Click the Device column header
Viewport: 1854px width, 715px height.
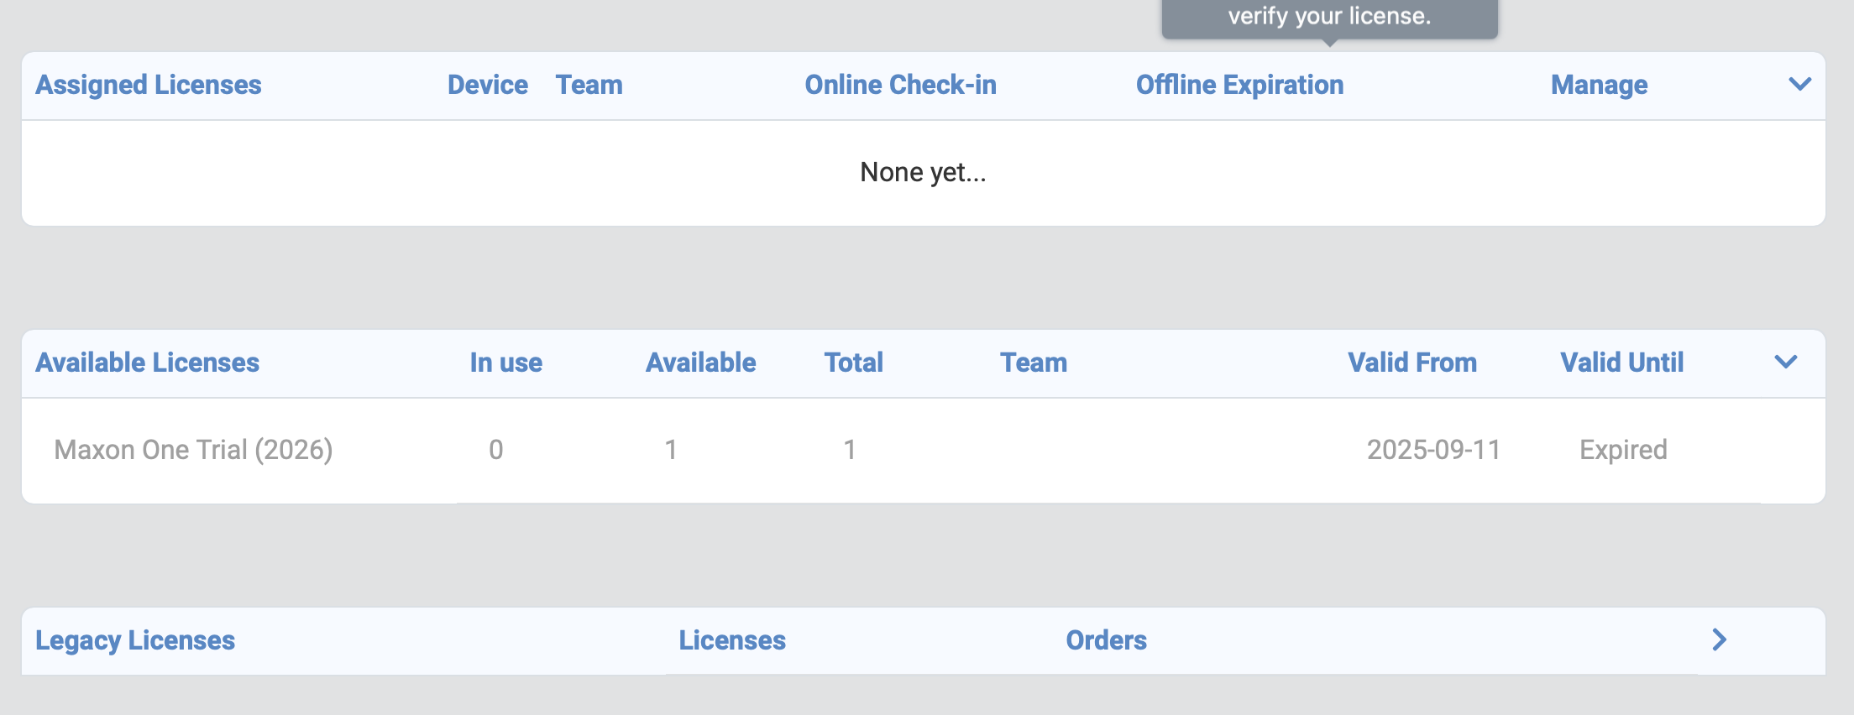pos(487,85)
